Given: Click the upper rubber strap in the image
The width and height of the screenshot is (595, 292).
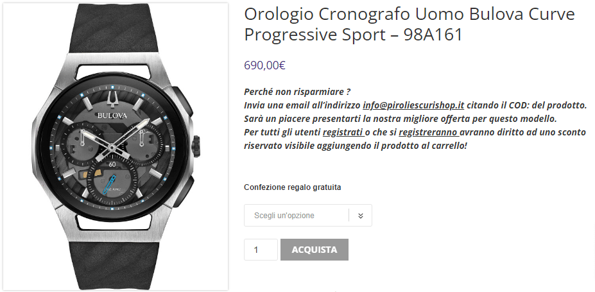Looking at the screenshot, I should tap(113, 28).
